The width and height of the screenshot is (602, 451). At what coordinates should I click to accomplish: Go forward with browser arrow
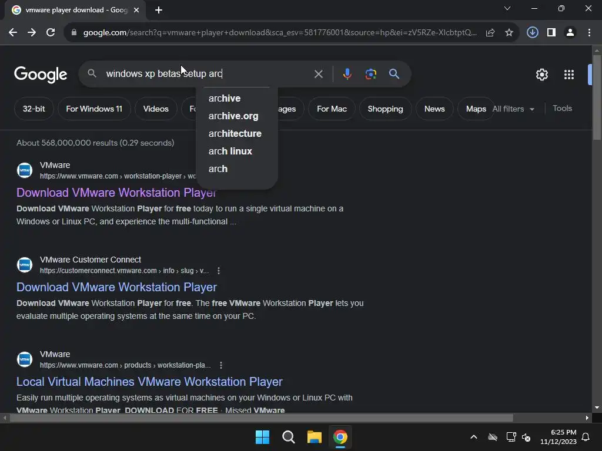[32, 33]
